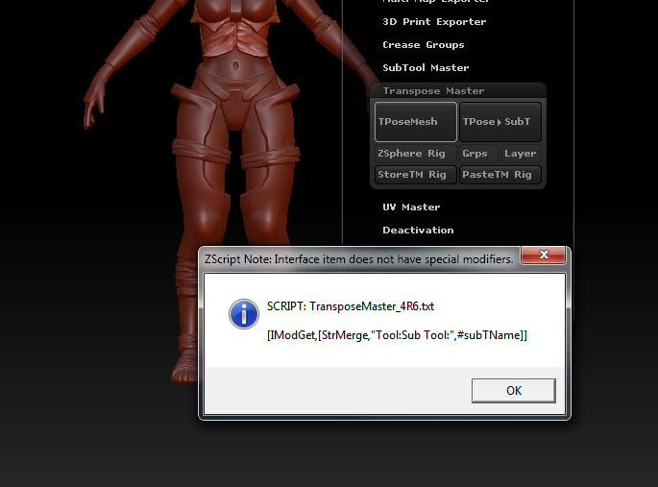Click OK in the ZScript Note dialog
Image resolution: width=658 pixels, height=487 pixels.
click(514, 391)
